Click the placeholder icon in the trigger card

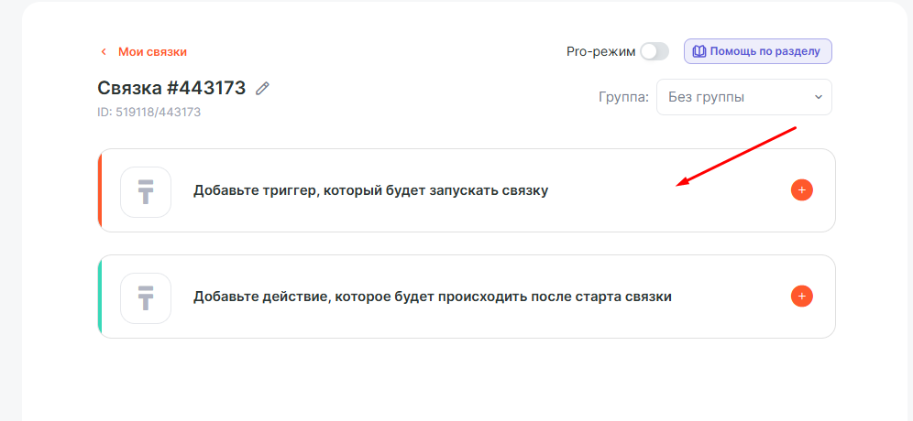pos(146,192)
